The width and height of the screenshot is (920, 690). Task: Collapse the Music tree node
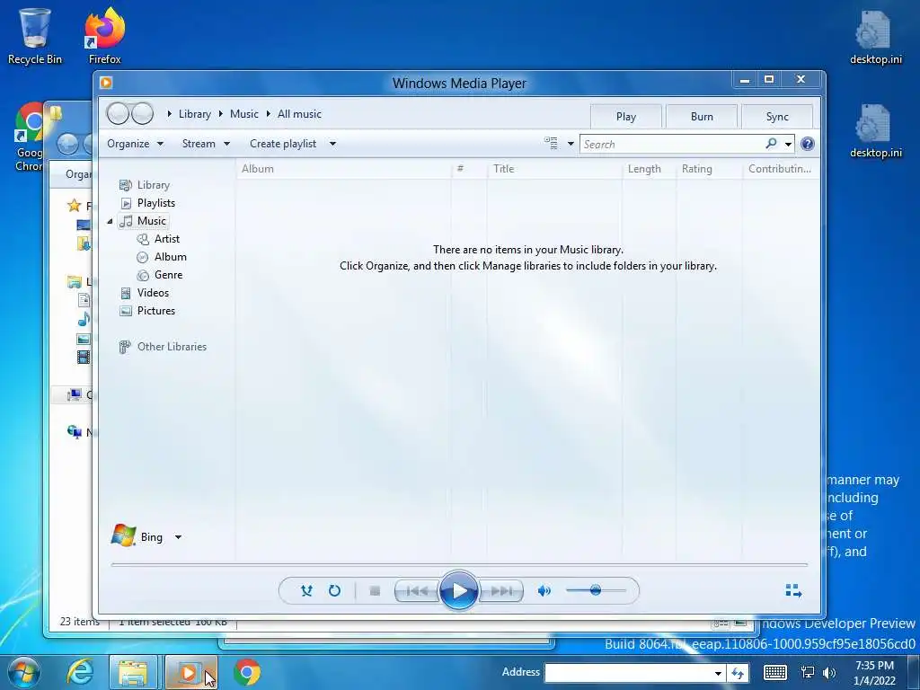point(110,221)
